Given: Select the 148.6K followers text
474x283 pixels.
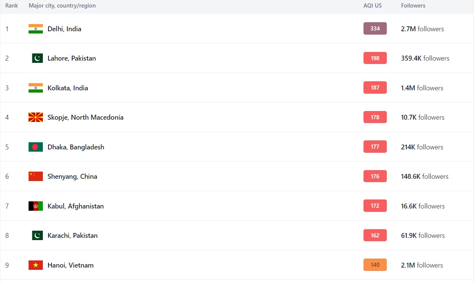Looking at the screenshot, I should [x=425, y=176].
